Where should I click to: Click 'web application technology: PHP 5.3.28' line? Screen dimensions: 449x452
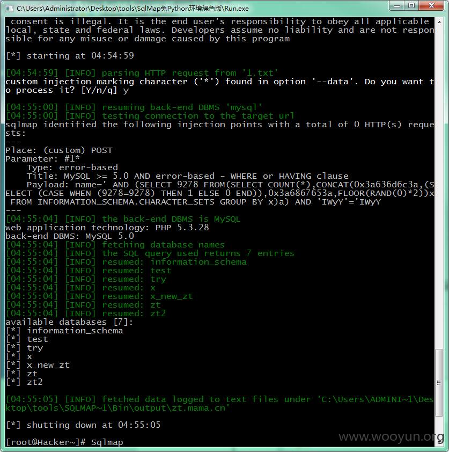(107, 228)
